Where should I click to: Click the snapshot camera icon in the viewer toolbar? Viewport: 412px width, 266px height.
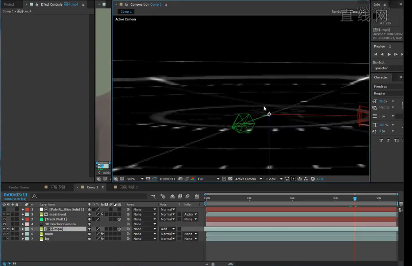pyautogui.click(x=180, y=179)
